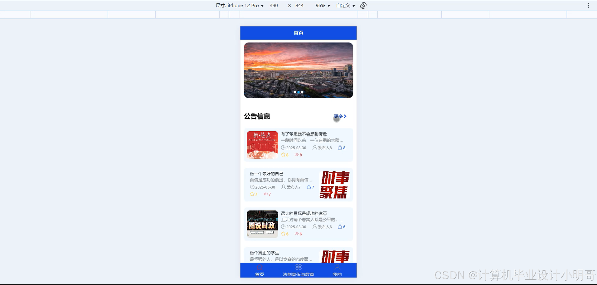Click the person icon above 我的
597x285 pixels.
click(x=337, y=267)
